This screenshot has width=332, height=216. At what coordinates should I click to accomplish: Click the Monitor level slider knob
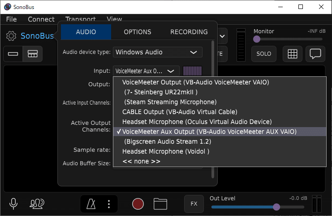coord(257,39)
